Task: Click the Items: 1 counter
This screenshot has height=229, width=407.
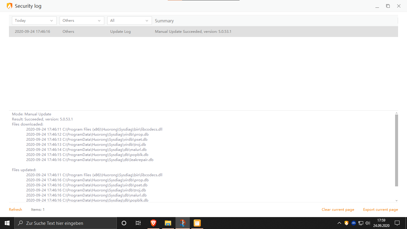Action: [38, 210]
